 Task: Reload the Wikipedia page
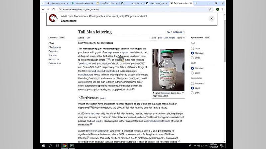54,10
